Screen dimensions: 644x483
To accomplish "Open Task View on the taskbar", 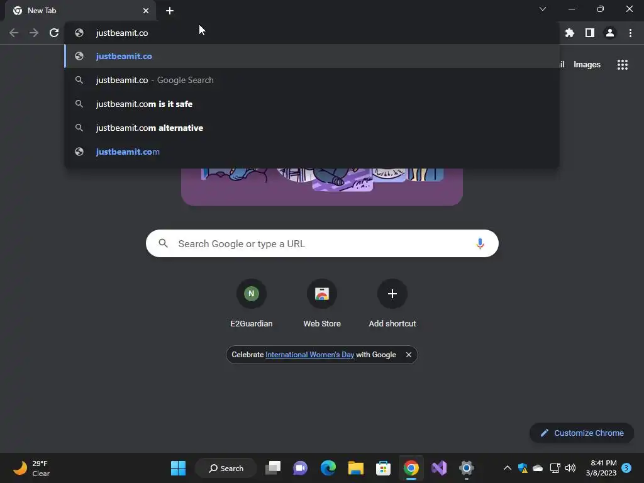I will click(273, 468).
